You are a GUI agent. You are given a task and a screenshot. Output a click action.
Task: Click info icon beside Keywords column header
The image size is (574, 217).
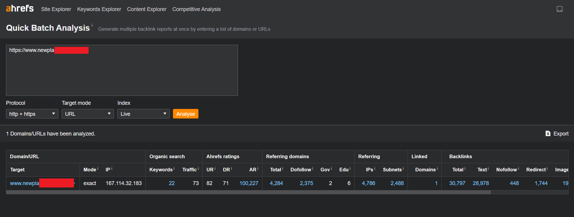[x=174, y=169]
